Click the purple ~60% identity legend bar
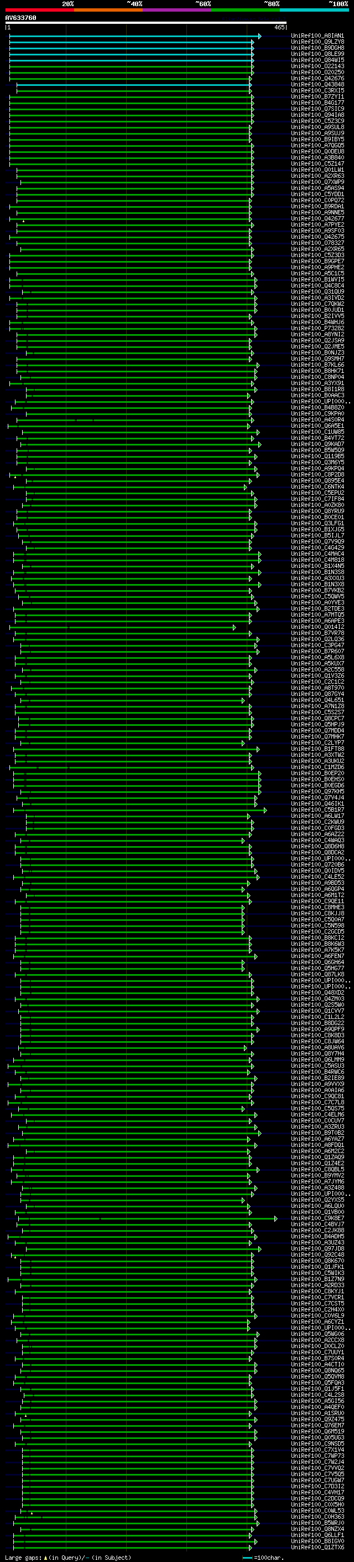This screenshot has height=1562, width=354. click(176, 10)
